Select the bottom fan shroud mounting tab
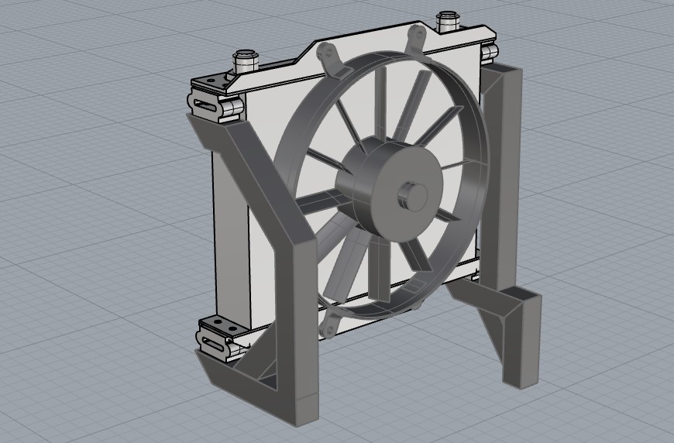 pyautogui.click(x=328, y=325)
